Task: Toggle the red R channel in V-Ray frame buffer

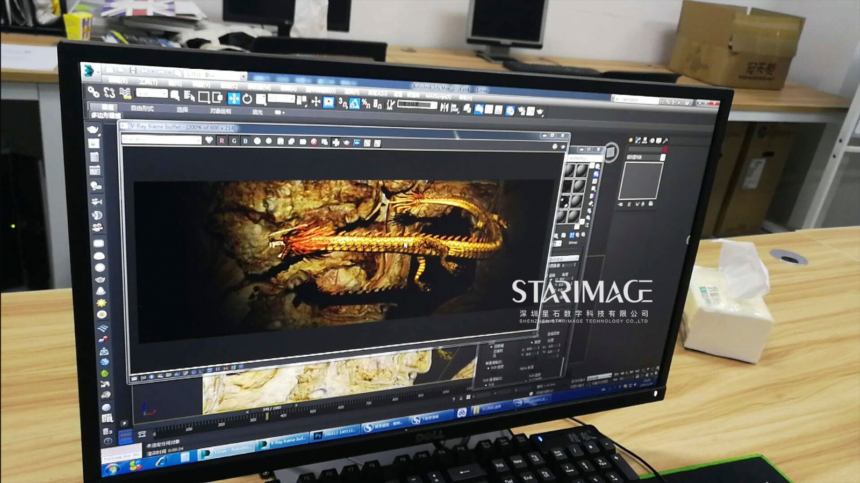Action: click(222, 141)
